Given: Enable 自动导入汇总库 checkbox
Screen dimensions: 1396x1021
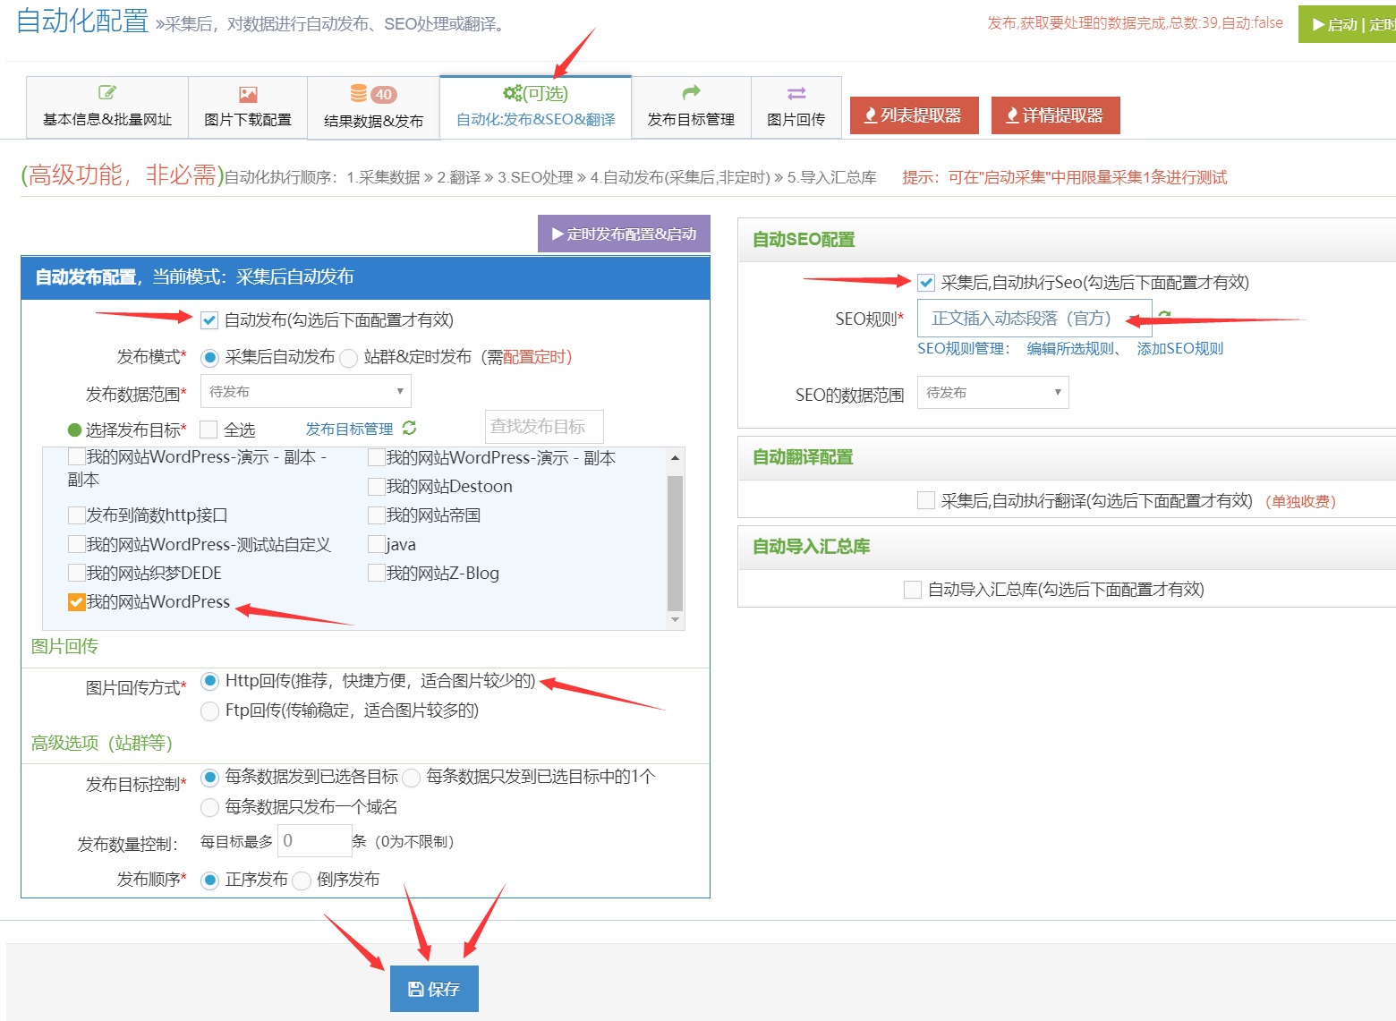Looking at the screenshot, I should point(913,590).
